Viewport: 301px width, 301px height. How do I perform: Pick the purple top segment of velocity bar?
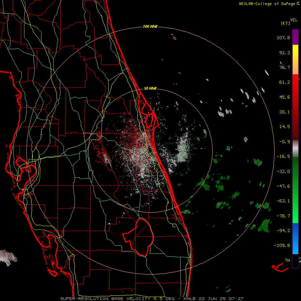coord(295,37)
